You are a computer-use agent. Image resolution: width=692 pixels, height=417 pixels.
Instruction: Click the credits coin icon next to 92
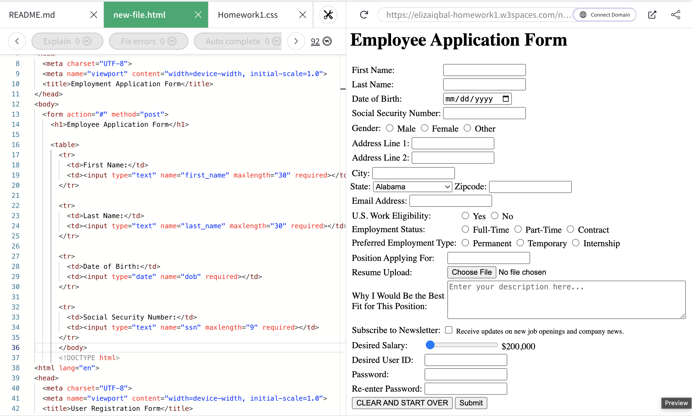point(327,41)
